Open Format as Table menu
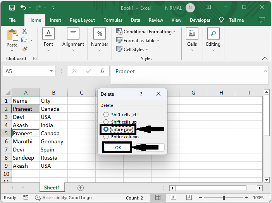The width and height of the screenshot is (272, 203). (x=138, y=40)
